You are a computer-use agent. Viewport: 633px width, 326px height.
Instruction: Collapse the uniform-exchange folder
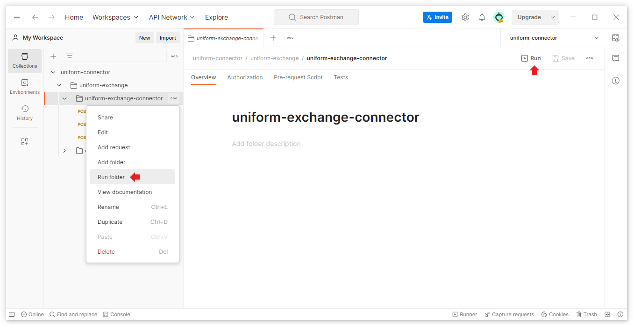(59, 85)
